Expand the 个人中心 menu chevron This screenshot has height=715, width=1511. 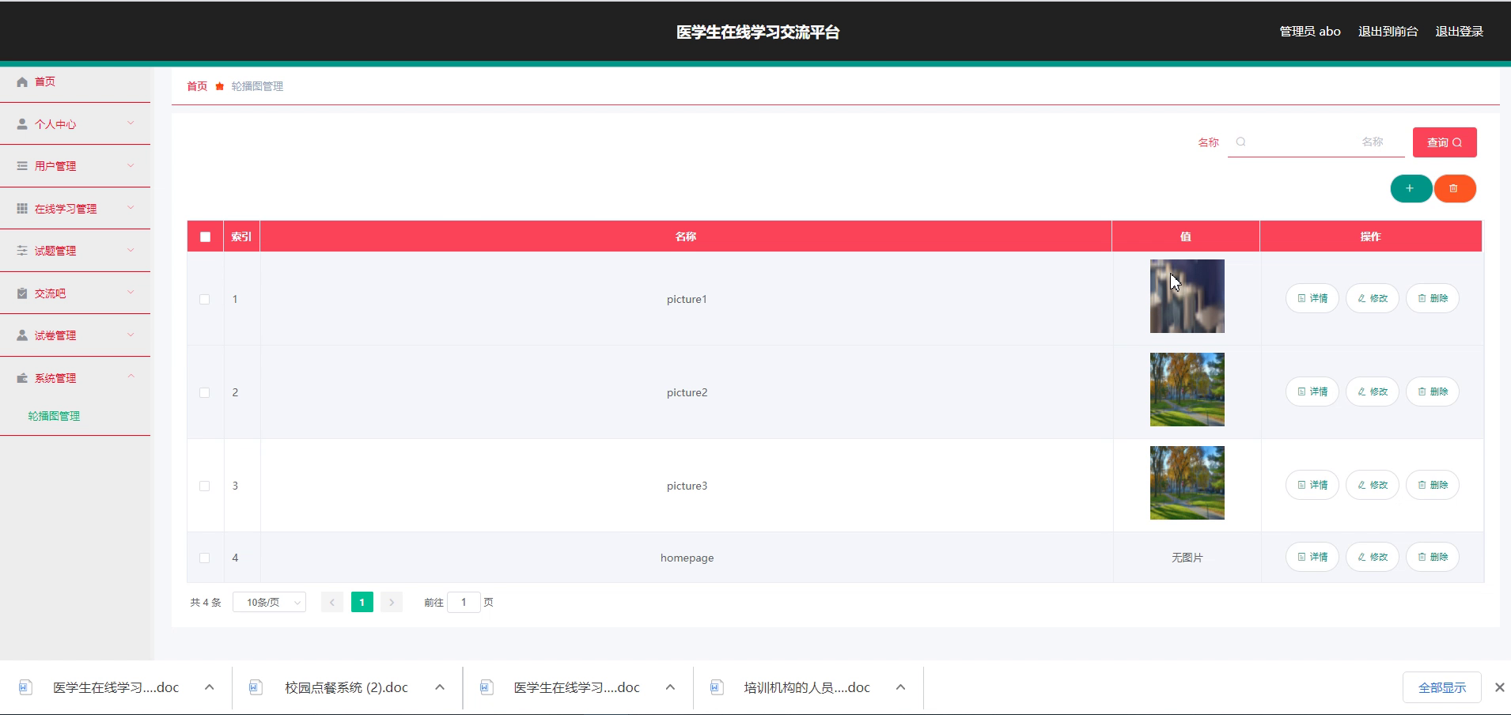[131, 123]
